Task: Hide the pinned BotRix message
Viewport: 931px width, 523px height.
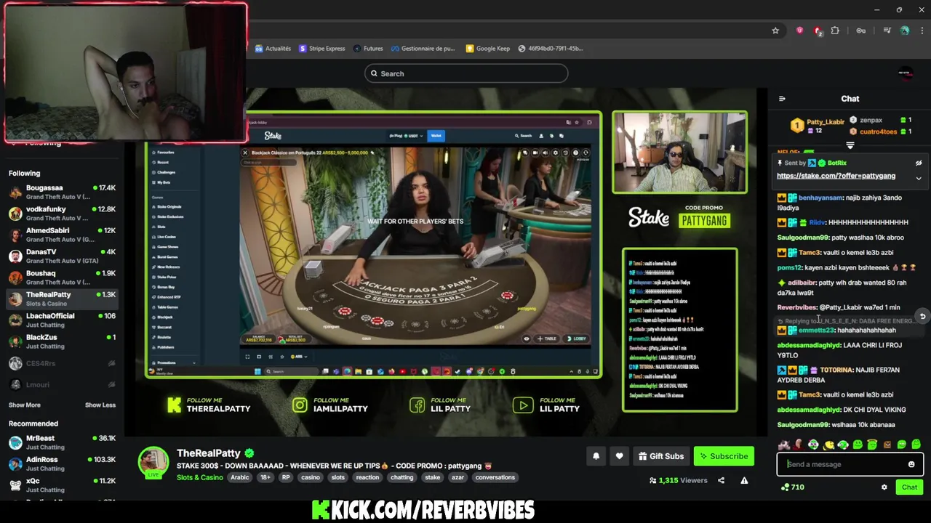Action: [x=919, y=163]
